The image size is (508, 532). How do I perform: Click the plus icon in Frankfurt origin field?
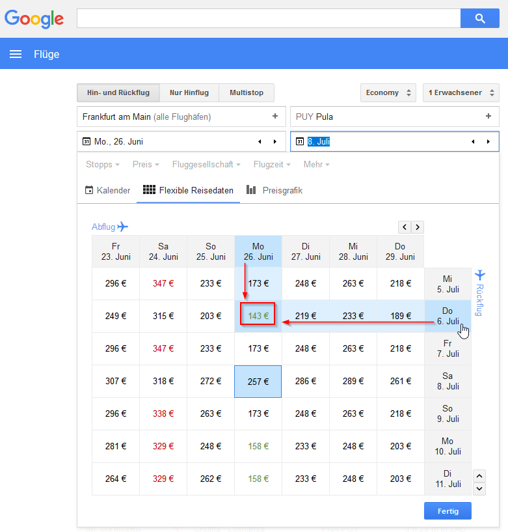click(x=275, y=117)
